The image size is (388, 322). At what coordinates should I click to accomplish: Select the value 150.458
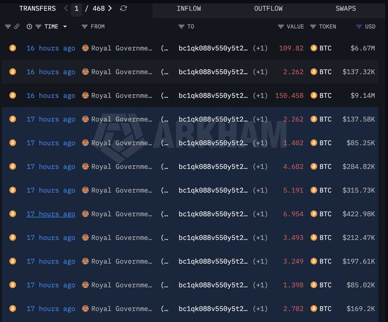289,95
